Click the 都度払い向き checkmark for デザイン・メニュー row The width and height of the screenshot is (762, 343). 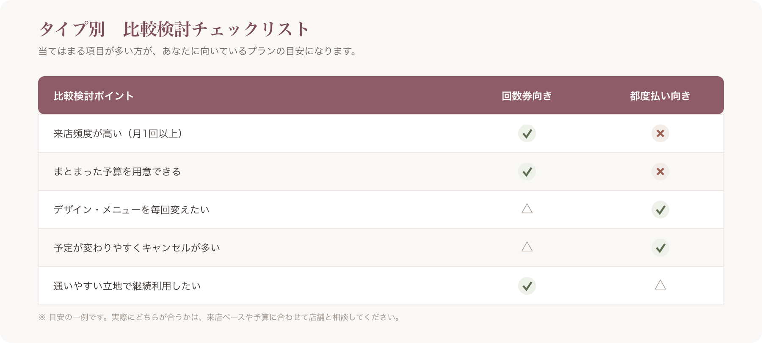pyautogui.click(x=660, y=210)
